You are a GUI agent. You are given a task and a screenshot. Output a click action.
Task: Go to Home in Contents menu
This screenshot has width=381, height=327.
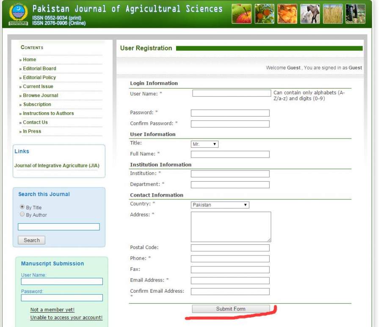(x=29, y=60)
